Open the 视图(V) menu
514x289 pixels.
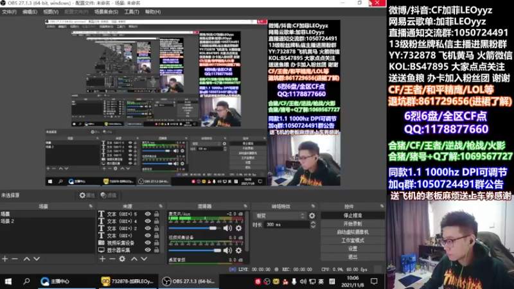click(51, 12)
